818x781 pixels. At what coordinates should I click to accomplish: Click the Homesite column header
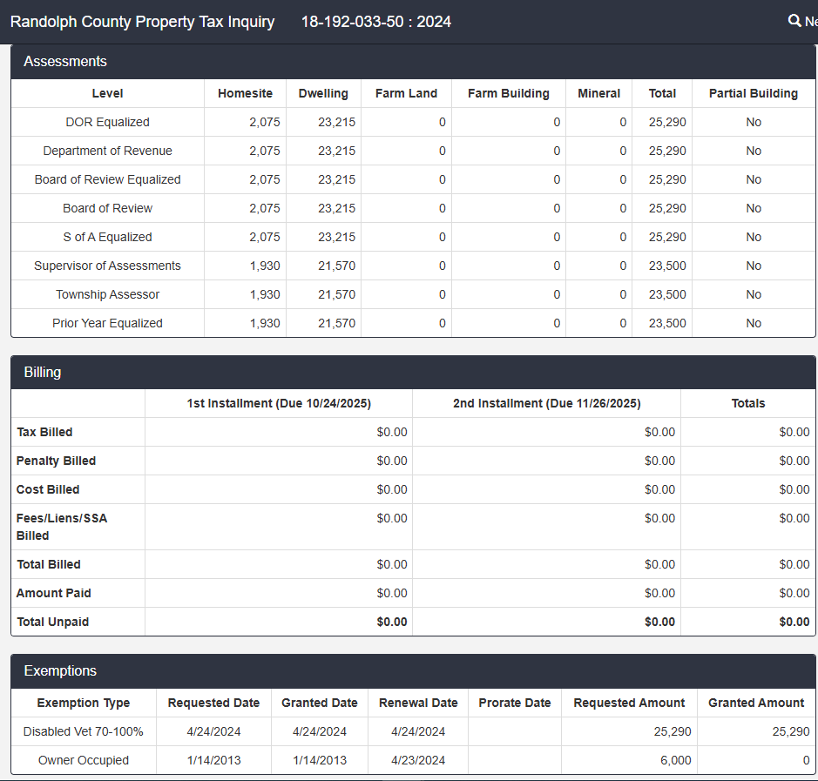click(245, 93)
